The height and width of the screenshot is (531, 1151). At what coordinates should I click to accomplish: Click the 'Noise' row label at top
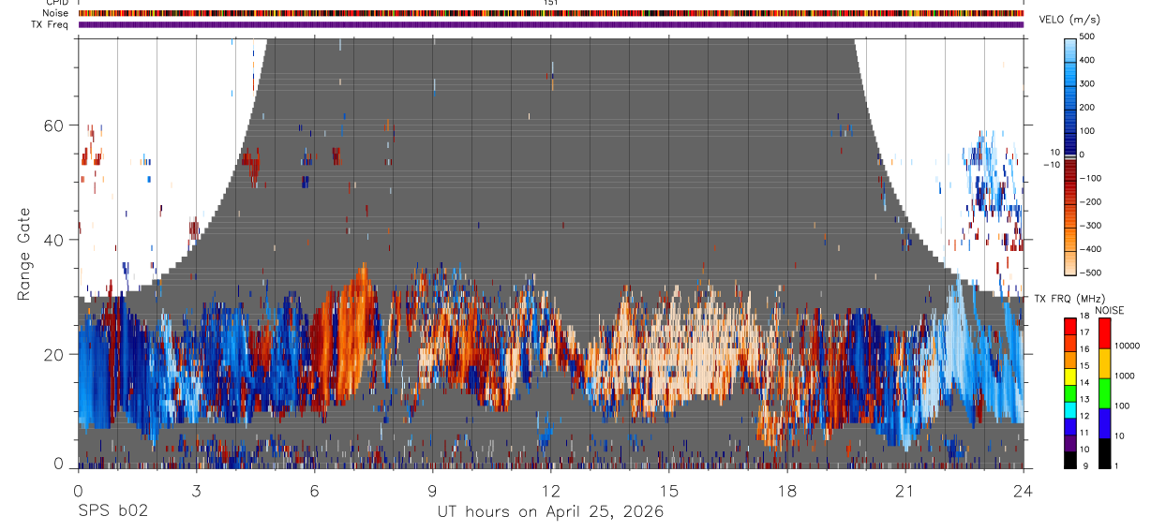[x=55, y=13]
